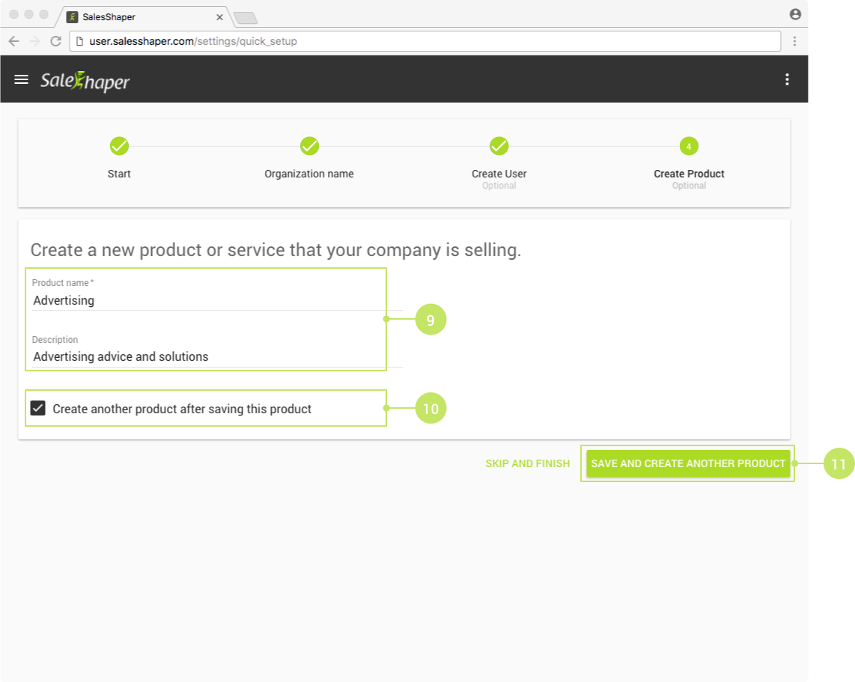
Task: Go back in browser history
Action: [x=14, y=41]
